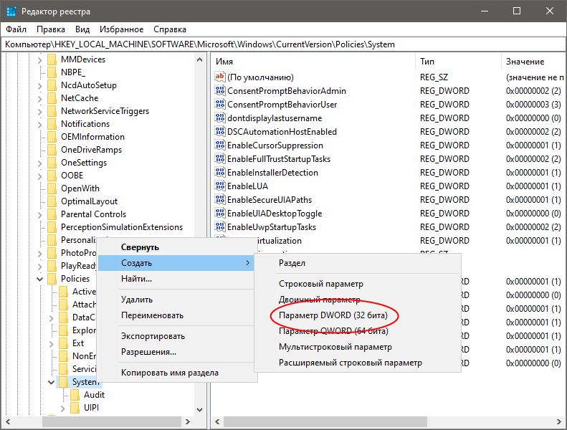Click the string icon of (По умолчанию)
Viewport: 567px width, 430px height.
coord(220,77)
